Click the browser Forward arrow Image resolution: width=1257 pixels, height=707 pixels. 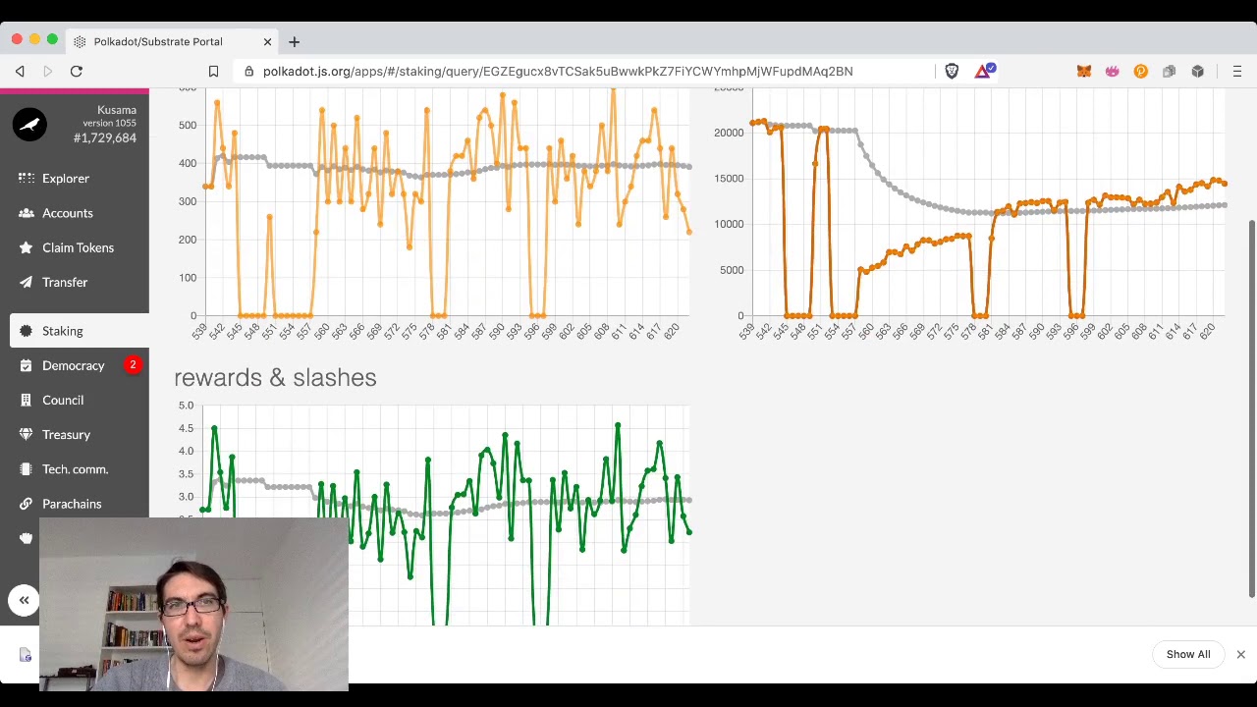[x=47, y=71]
